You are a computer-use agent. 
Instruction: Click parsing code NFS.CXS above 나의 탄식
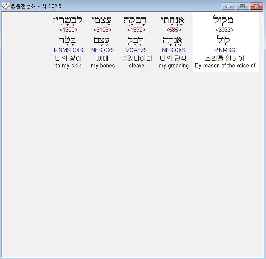pyautogui.click(x=174, y=50)
